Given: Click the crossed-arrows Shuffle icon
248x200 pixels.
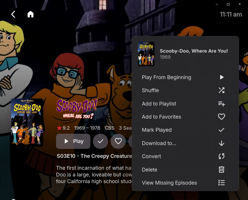Looking at the screenshot, I should tap(222, 90).
